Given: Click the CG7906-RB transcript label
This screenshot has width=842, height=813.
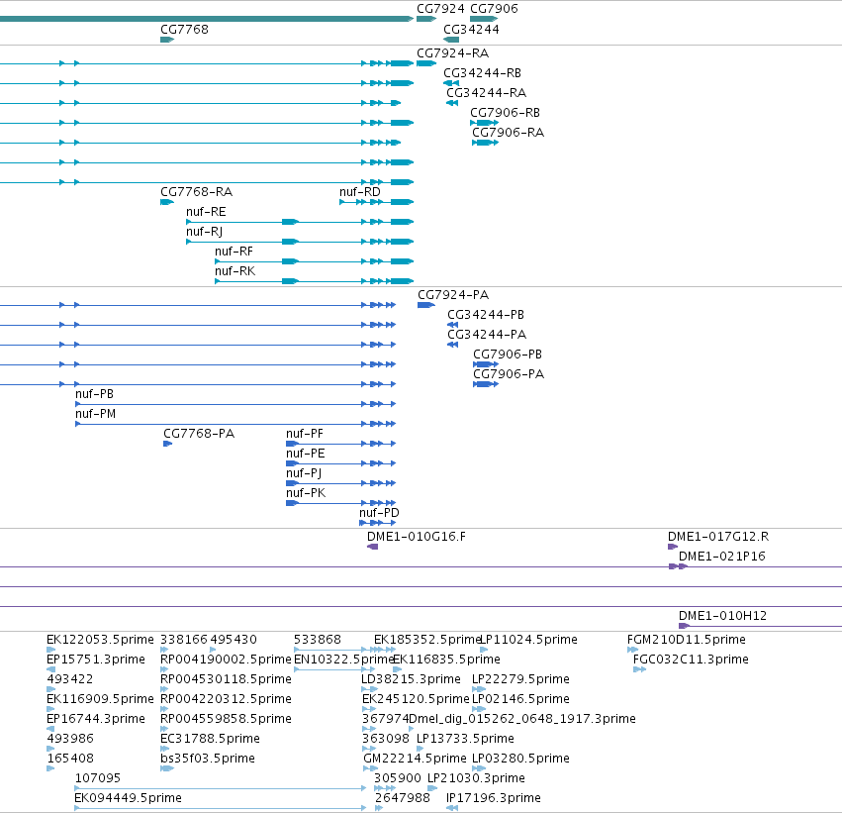Looking at the screenshot, I should tap(505, 113).
